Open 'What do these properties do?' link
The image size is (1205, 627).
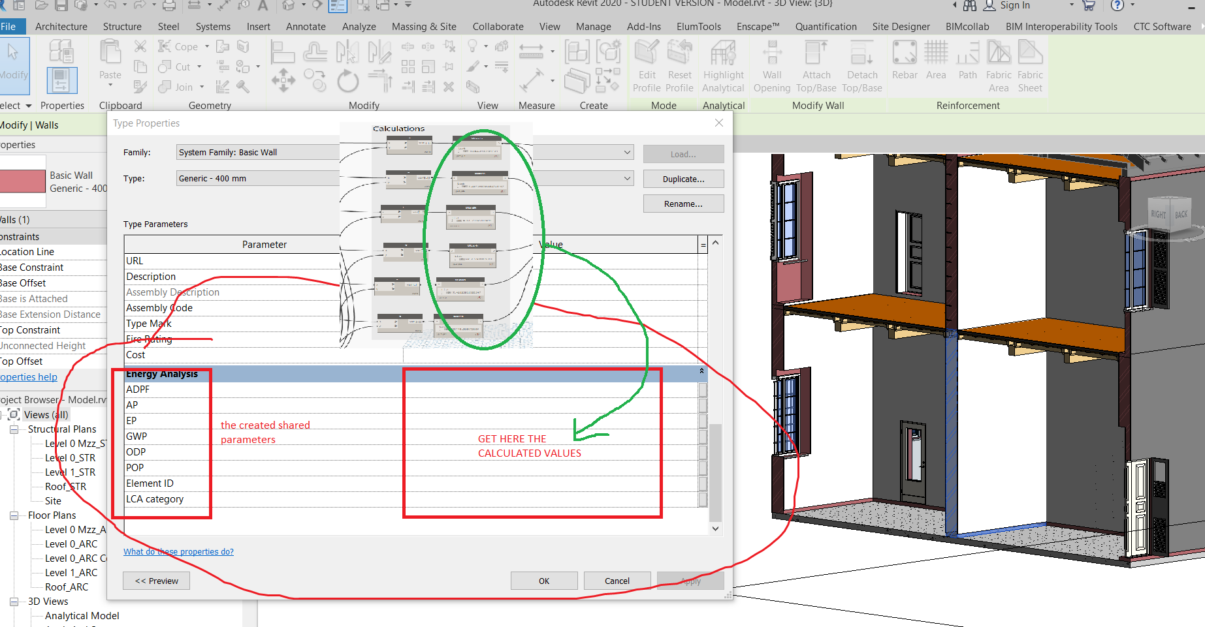point(178,552)
